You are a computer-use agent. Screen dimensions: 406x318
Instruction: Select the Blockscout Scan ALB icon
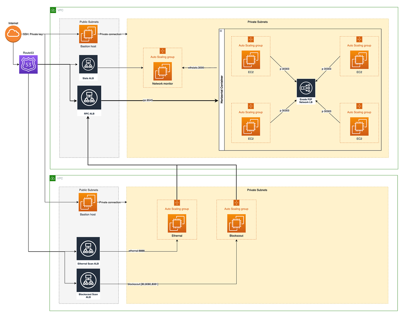click(88, 280)
